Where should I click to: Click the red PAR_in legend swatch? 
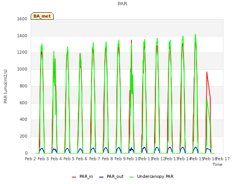[74, 177]
